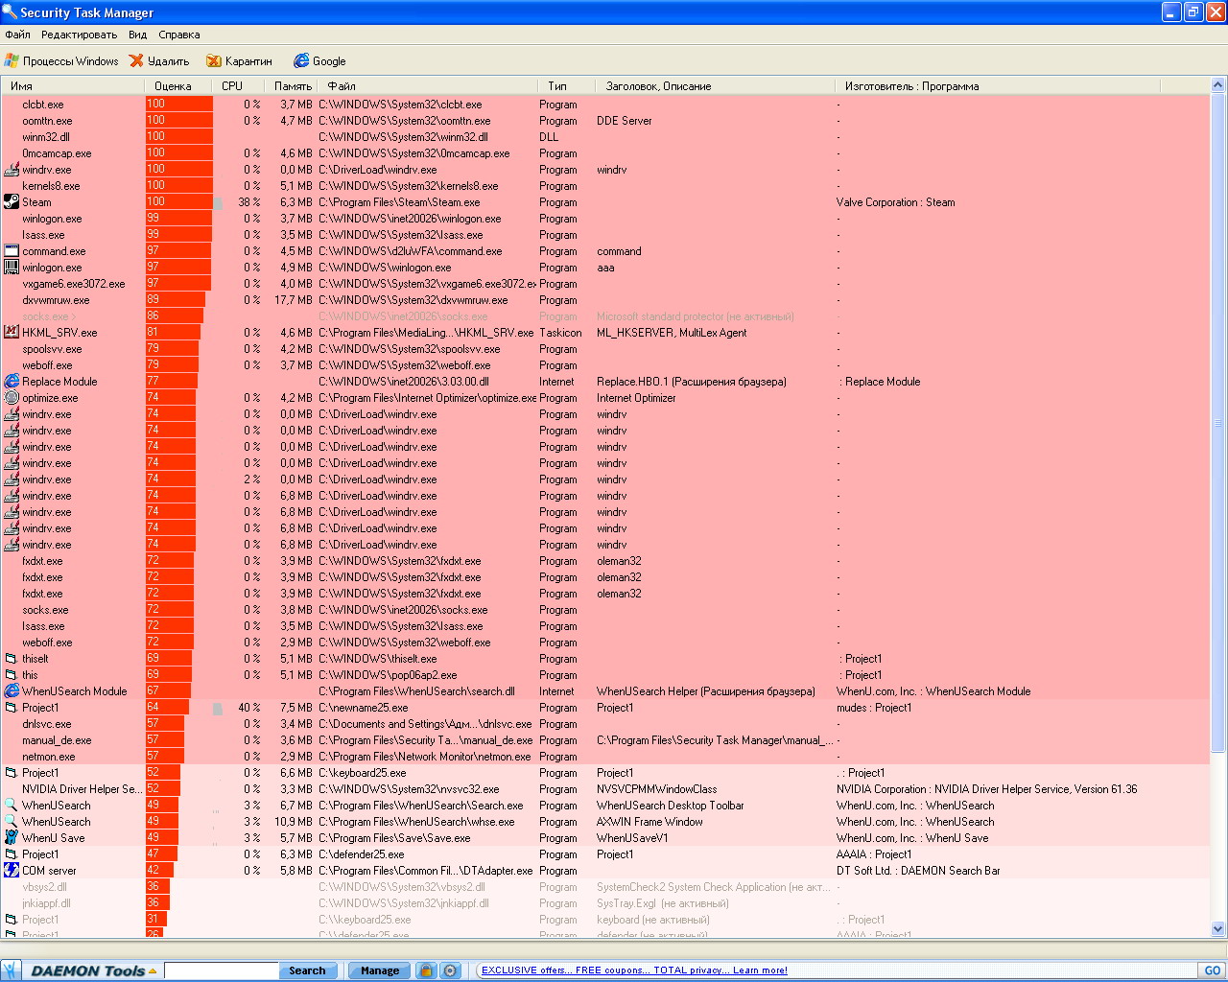
Task: Click the process list scrollbar down arrow
Action: (x=1218, y=928)
